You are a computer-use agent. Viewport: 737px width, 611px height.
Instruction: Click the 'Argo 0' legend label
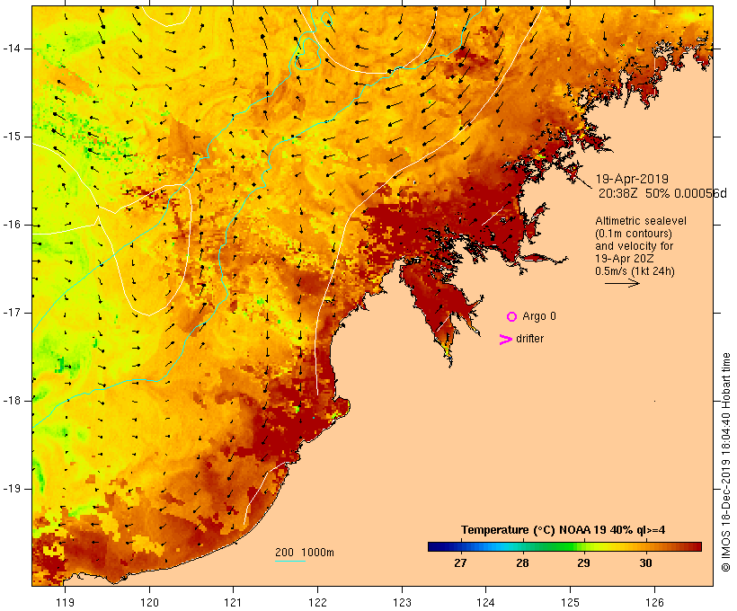539,316
